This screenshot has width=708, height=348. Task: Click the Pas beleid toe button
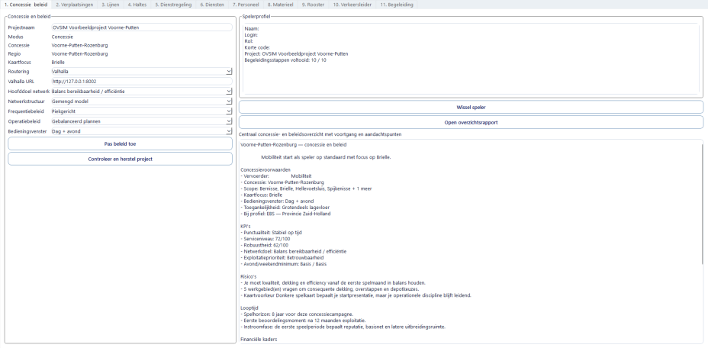pos(120,143)
